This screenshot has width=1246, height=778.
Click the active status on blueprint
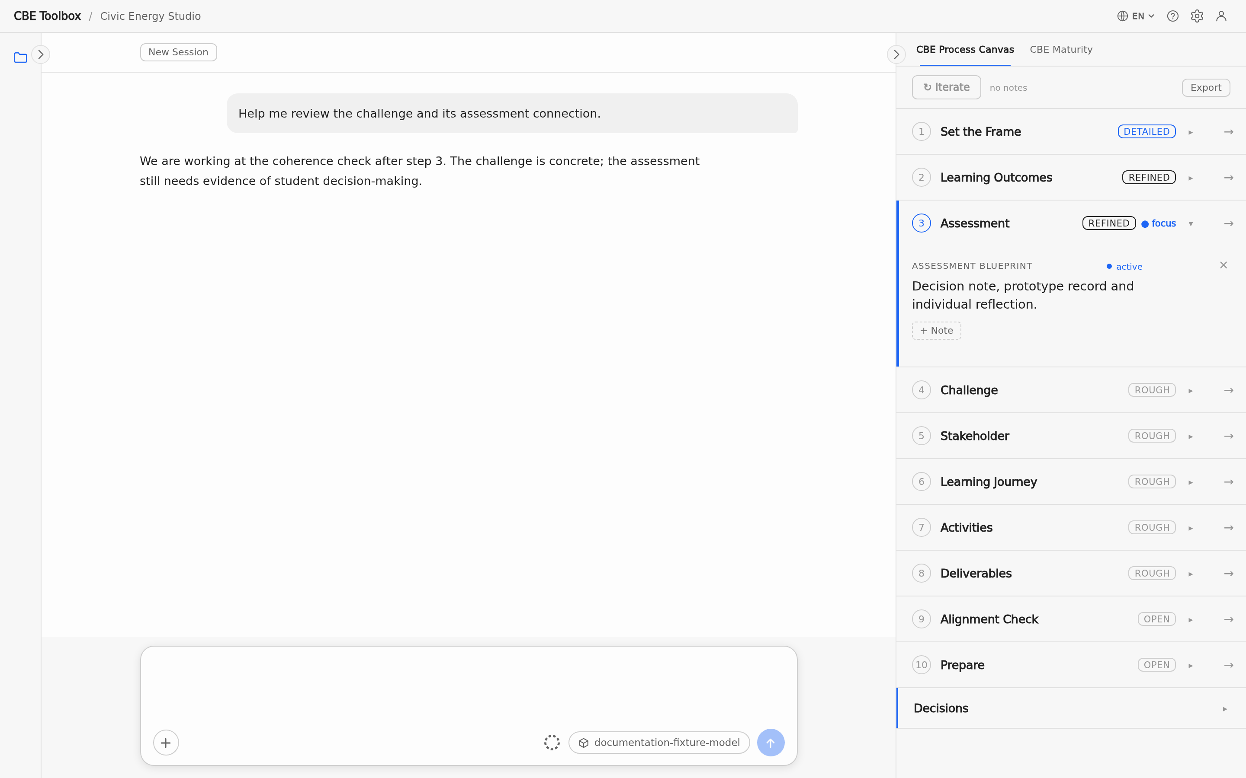pyautogui.click(x=1124, y=267)
